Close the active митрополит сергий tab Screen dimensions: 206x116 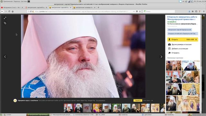click(70, 7)
